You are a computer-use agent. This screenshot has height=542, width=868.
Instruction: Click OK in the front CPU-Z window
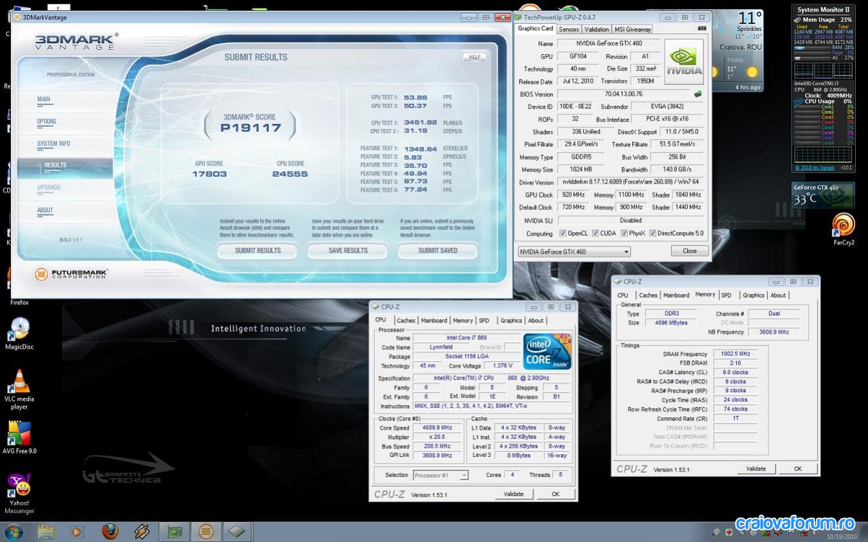pyautogui.click(x=555, y=494)
